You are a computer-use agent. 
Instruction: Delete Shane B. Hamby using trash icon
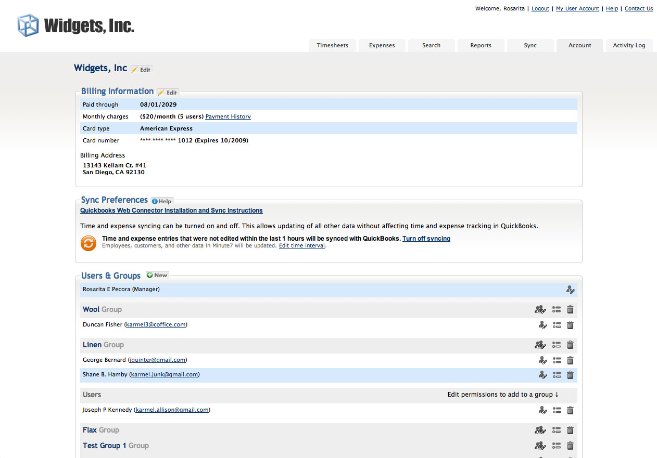point(570,375)
